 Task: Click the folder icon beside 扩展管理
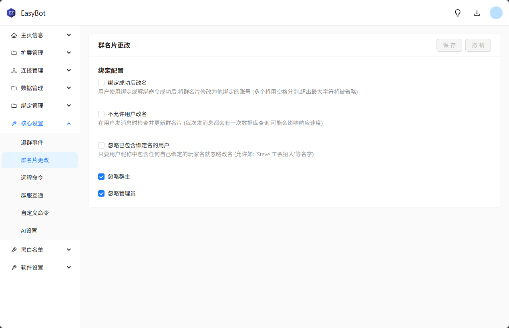click(x=14, y=53)
